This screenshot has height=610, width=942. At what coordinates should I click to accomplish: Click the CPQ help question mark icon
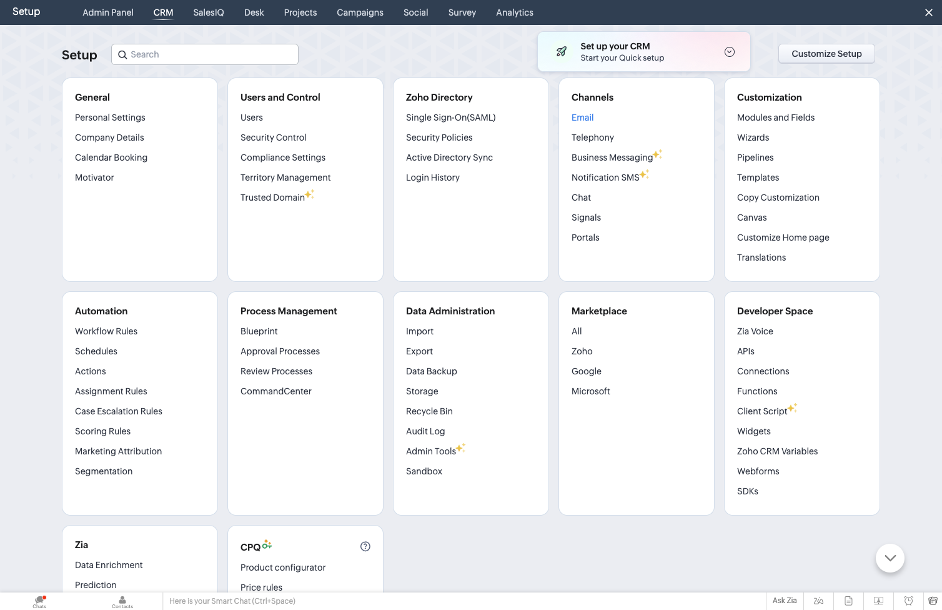365,546
